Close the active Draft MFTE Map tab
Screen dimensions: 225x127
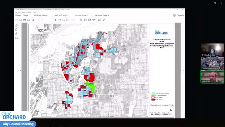point(91,15)
